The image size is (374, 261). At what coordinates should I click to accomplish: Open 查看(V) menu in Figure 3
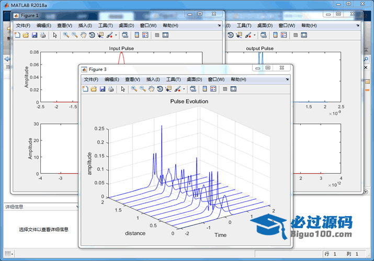click(x=132, y=79)
